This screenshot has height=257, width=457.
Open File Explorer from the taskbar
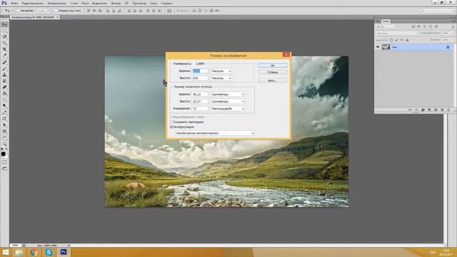19,252
